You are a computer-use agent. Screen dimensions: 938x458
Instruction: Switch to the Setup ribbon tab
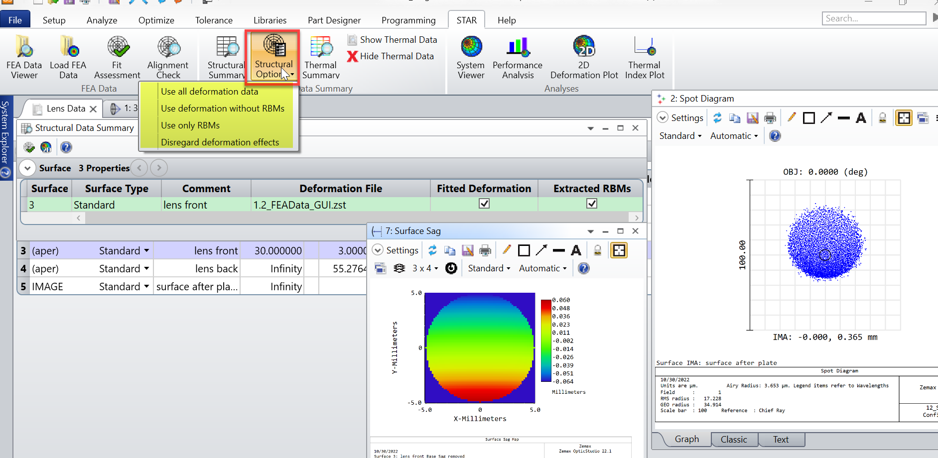54,20
